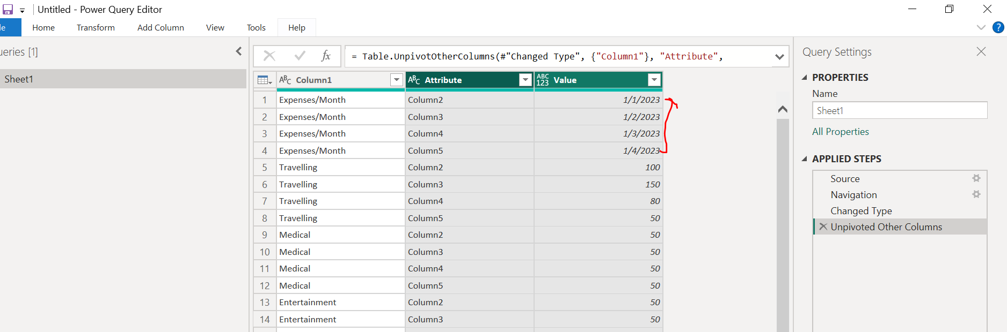Click the cell with value 1/2/2023
Screen dimensions: 1007x332
[599, 117]
